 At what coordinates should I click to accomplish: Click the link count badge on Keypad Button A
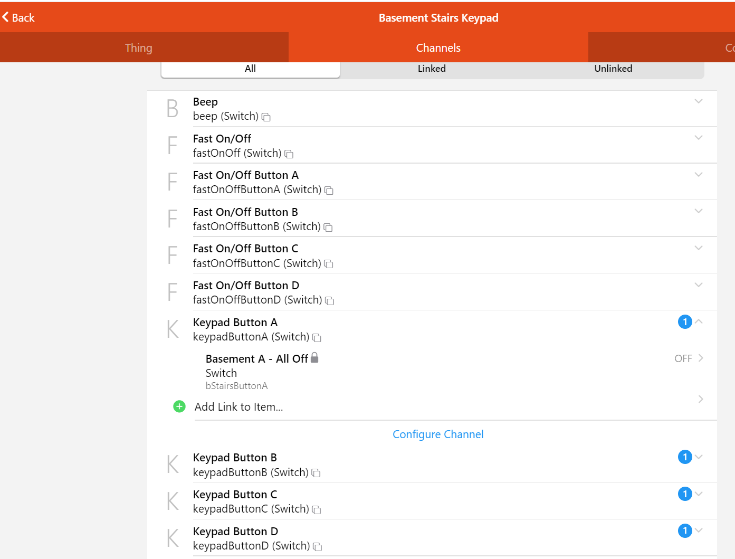685,321
